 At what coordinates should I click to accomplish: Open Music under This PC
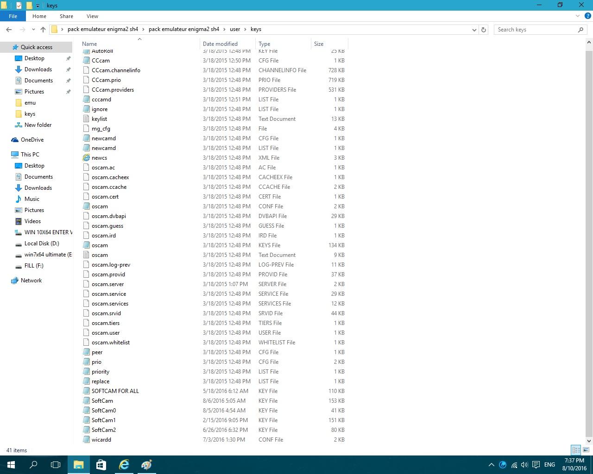32,199
